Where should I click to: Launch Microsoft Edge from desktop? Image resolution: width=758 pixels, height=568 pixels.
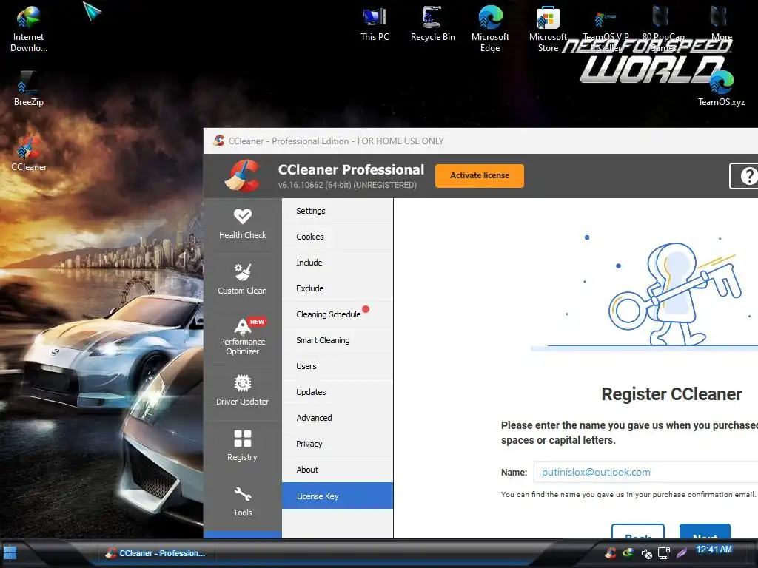tap(490, 29)
